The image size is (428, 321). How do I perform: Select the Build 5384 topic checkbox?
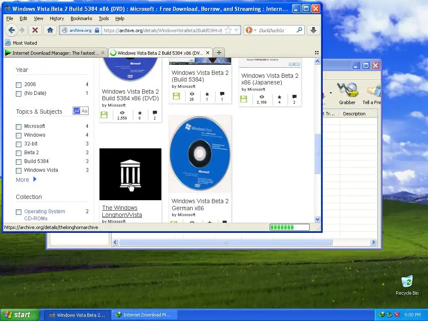coord(18,162)
